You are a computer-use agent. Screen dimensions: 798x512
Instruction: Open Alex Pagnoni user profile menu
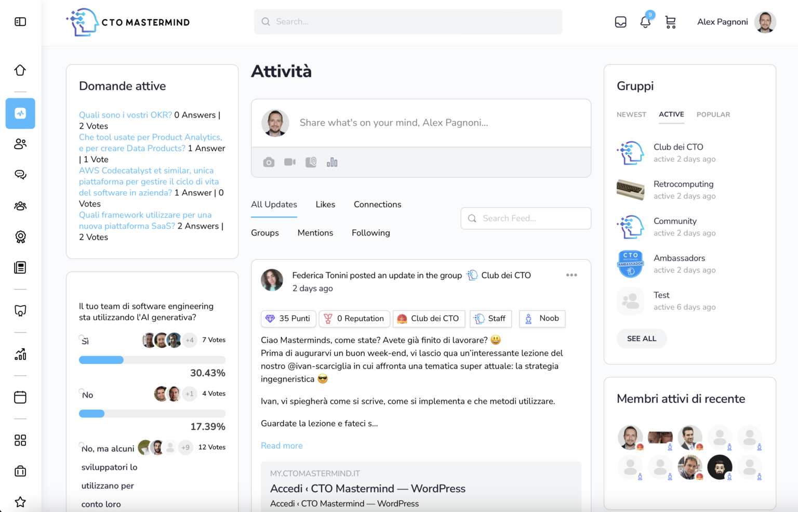pos(736,22)
